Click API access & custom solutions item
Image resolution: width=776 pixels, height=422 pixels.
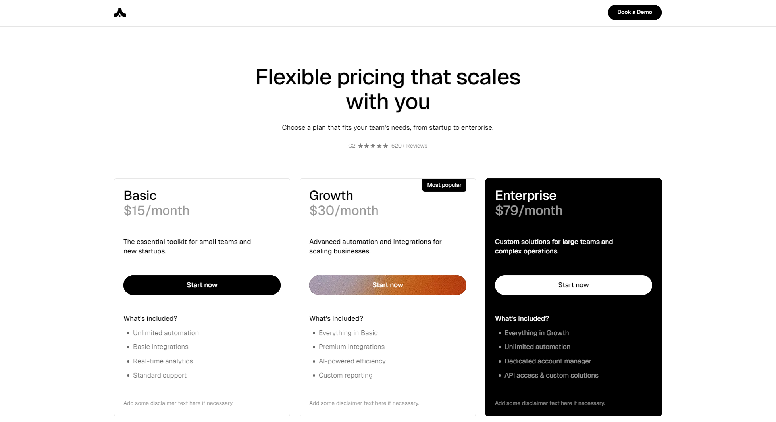tap(551, 376)
